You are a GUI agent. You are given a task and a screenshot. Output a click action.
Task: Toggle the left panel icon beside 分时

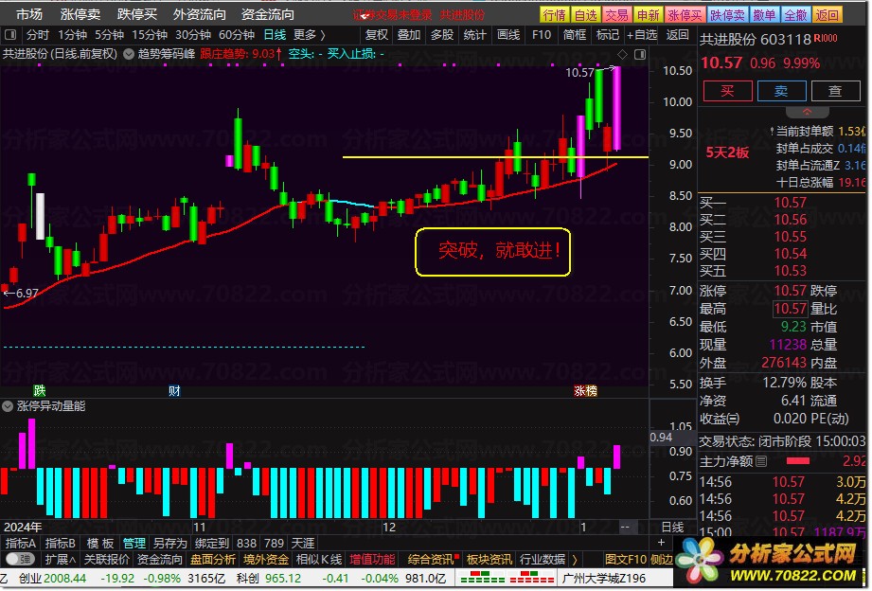10,35
